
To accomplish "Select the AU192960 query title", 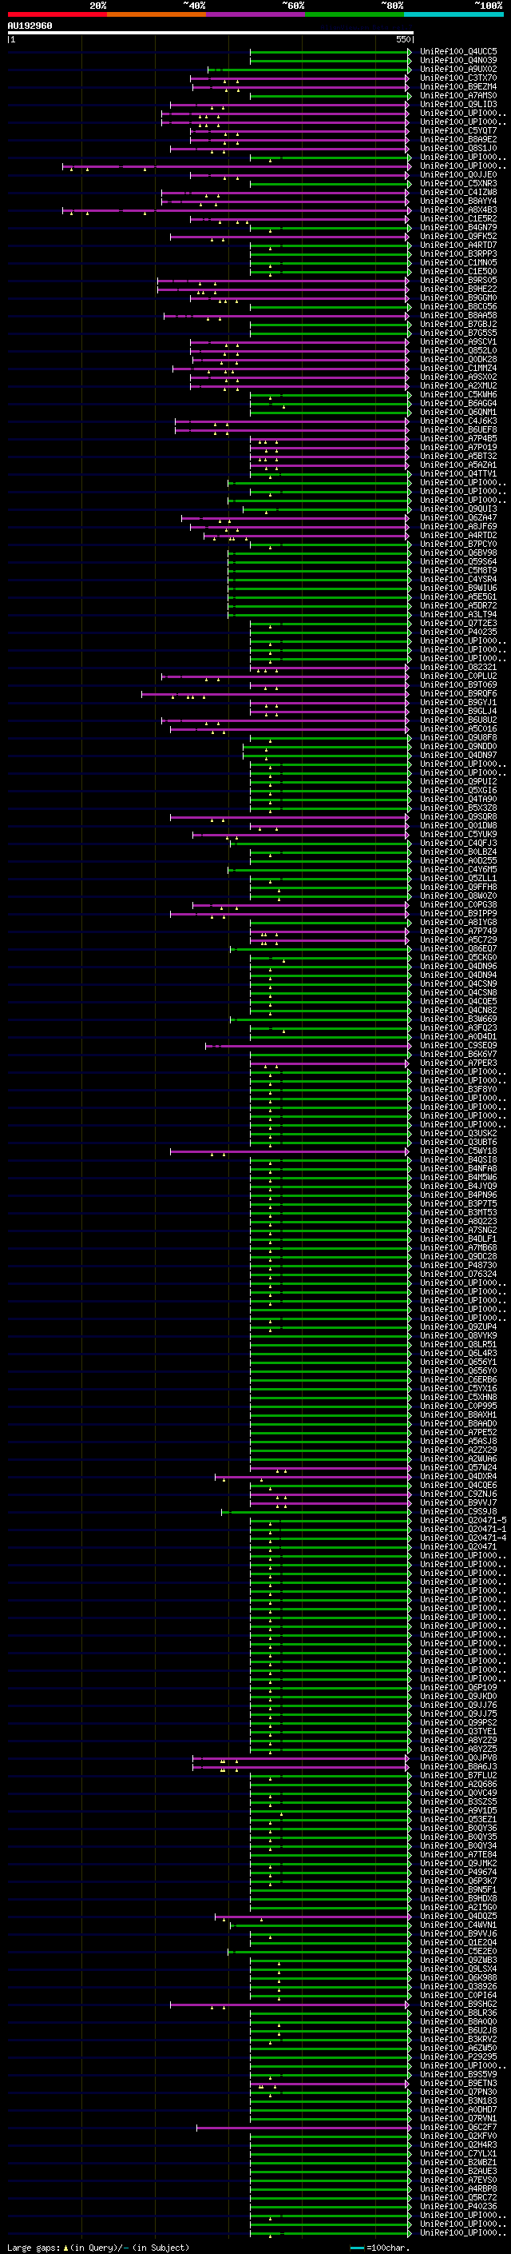I will pyautogui.click(x=30, y=26).
